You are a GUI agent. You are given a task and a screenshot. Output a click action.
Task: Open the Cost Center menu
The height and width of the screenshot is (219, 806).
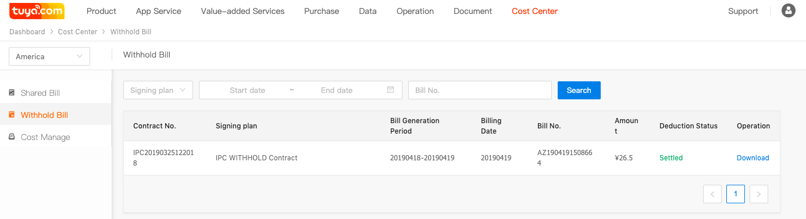534,11
